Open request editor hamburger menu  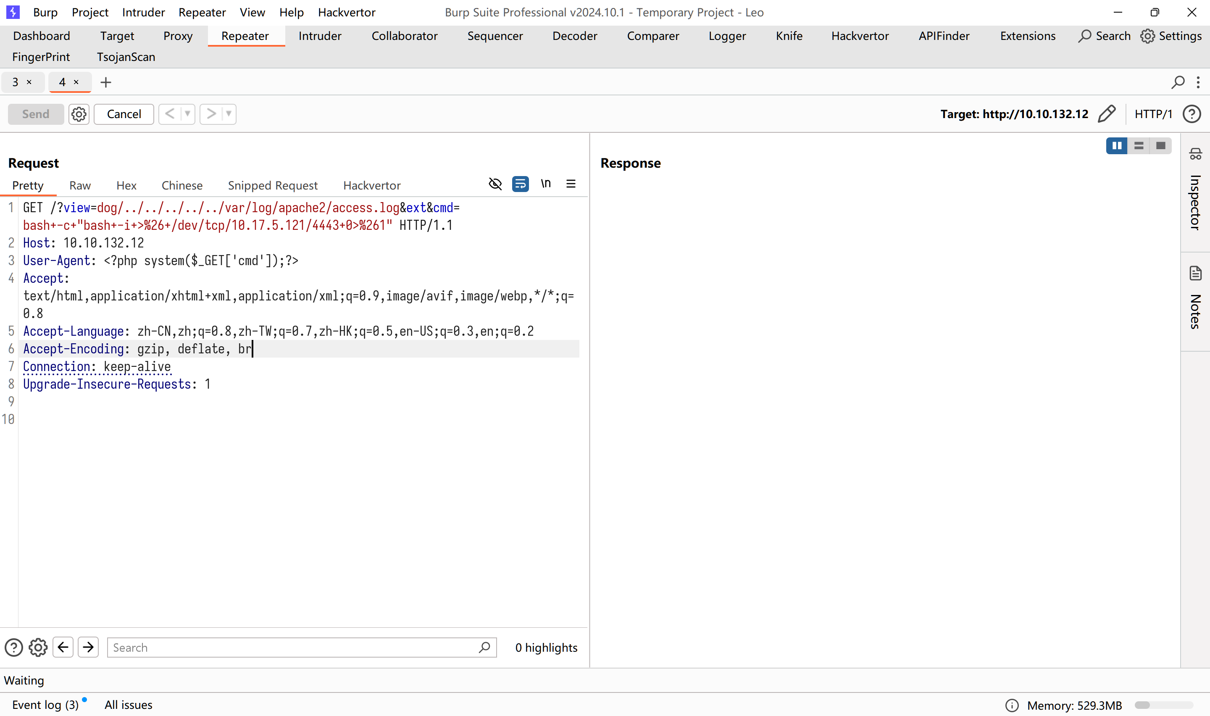pos(571,184)
